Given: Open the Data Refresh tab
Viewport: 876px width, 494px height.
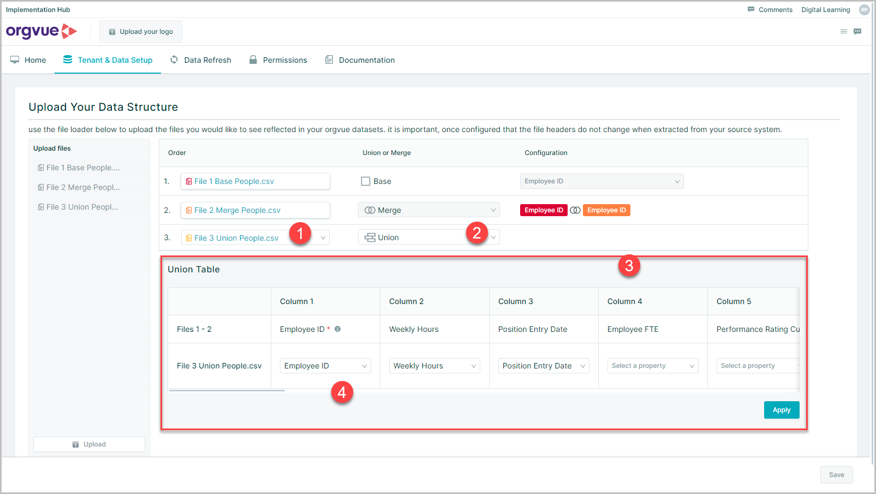Looking at the screenshot, I should tap(200, 60).
